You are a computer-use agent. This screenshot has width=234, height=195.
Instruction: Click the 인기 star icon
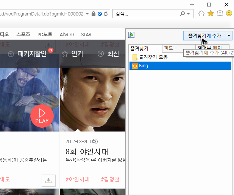tap(65, 54)
